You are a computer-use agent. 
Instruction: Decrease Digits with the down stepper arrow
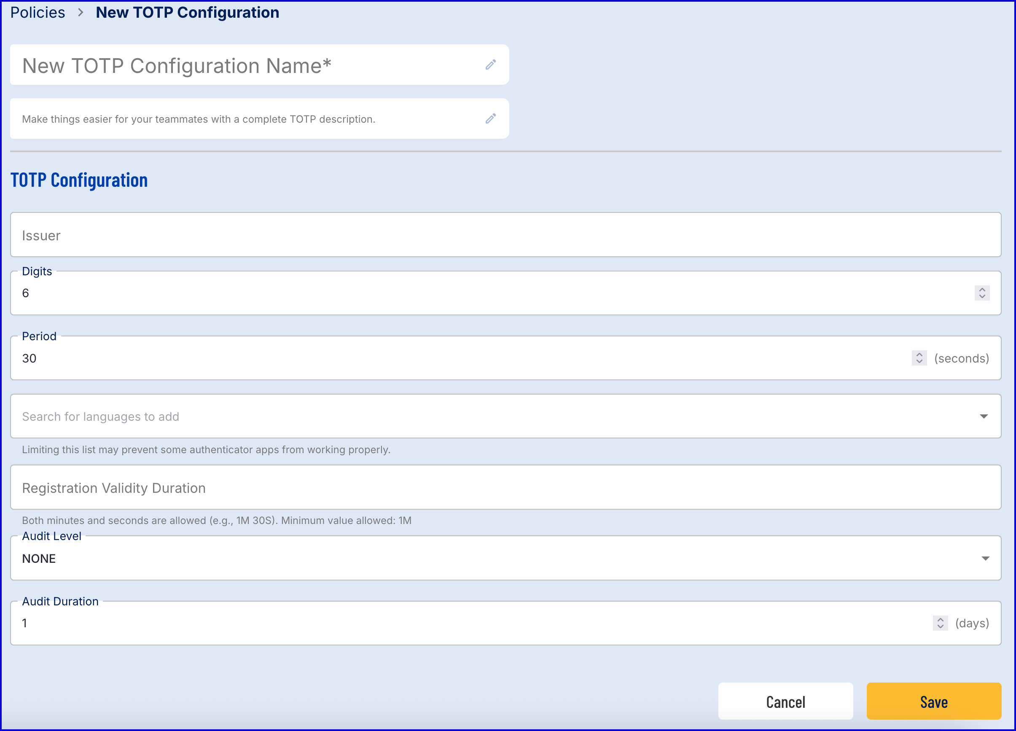[x=982, y=296]
